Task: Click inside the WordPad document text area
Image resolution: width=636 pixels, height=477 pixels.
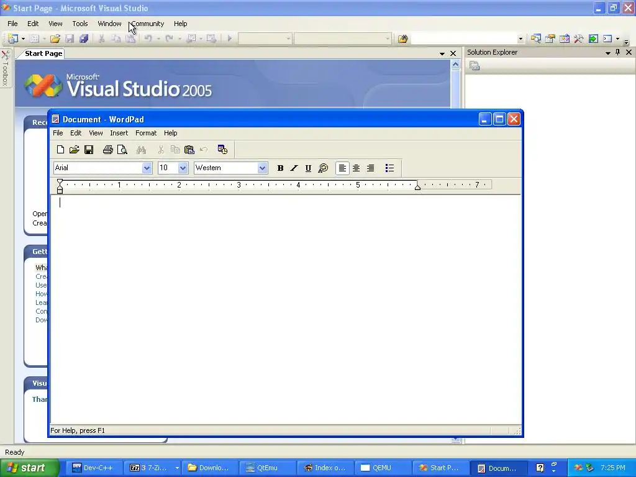Action: pos(285,310)
